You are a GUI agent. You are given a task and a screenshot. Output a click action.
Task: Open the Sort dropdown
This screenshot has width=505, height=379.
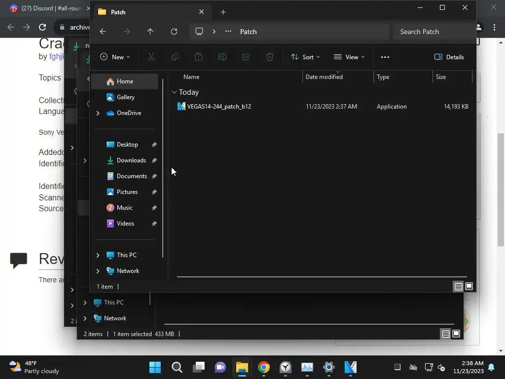pos(305,57)
